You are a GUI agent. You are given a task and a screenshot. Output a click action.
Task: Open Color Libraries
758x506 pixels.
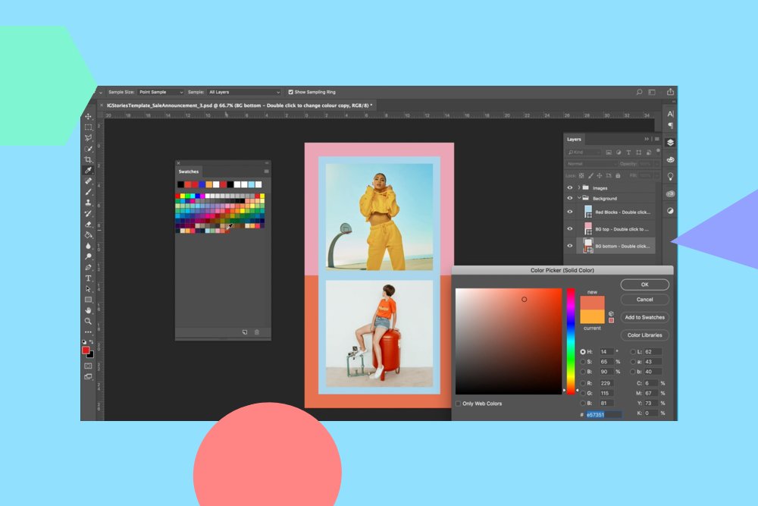click(644, 335)
